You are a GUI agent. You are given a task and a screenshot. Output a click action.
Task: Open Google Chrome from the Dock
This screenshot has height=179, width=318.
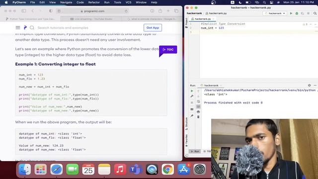(168, 169)
